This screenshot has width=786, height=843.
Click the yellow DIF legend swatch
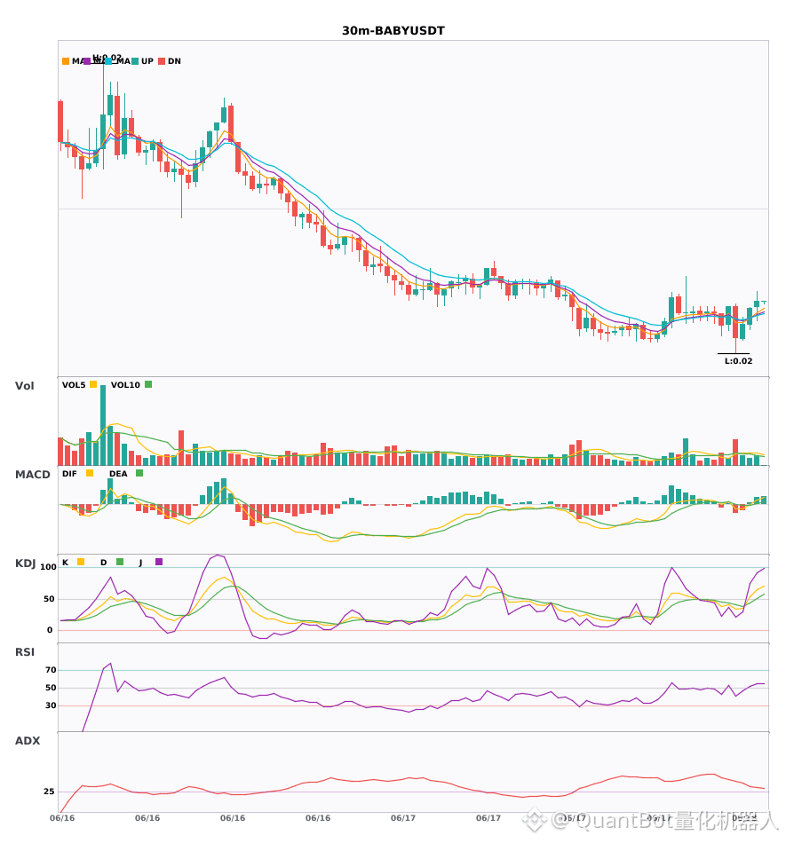[90, 473]
